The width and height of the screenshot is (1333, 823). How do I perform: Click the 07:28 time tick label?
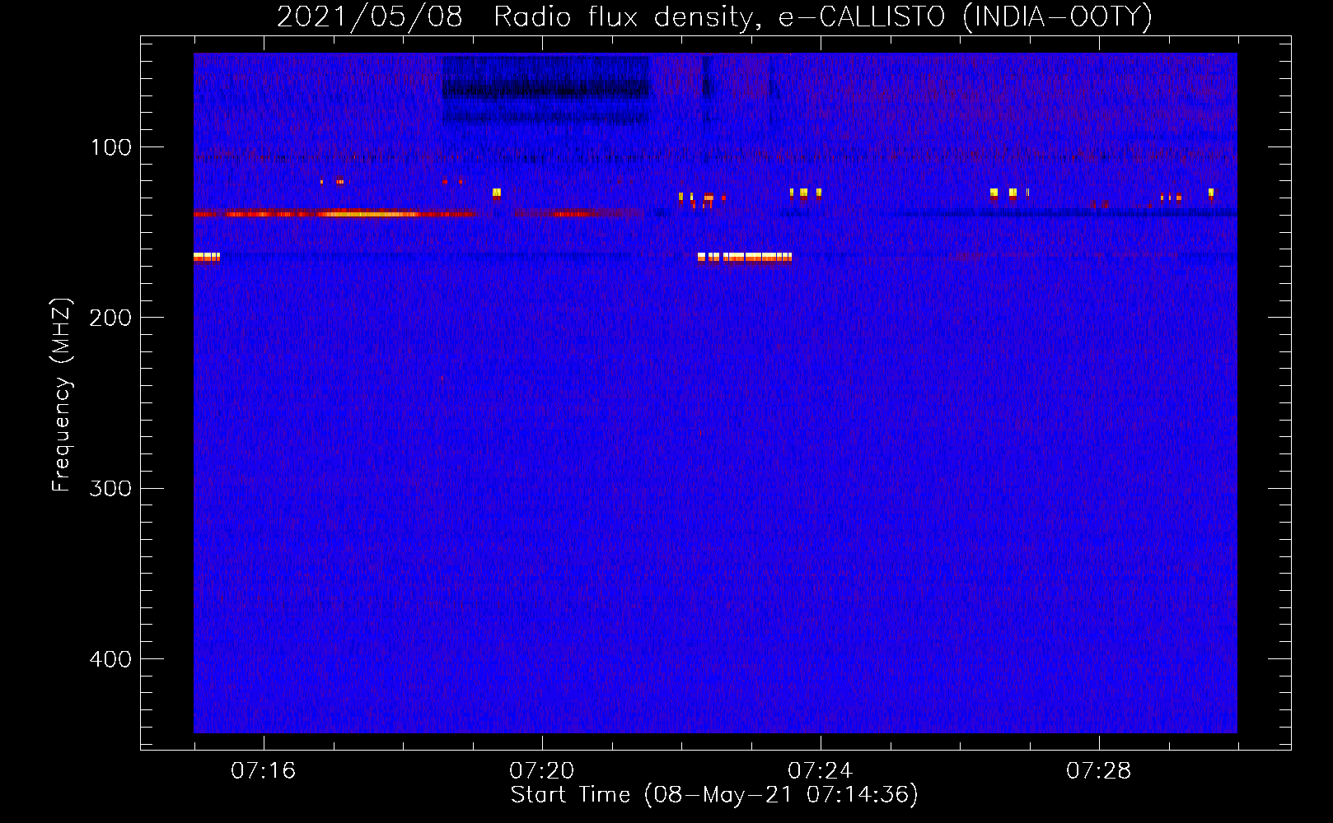tap(1098, 771)
